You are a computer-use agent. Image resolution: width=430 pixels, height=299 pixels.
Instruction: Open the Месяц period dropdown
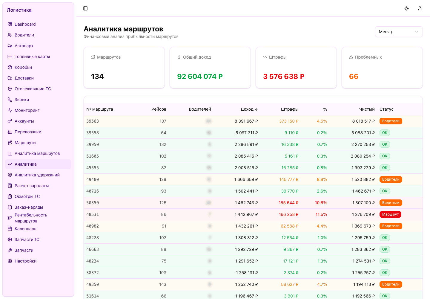pyautogui.click(x=399, y=32)
